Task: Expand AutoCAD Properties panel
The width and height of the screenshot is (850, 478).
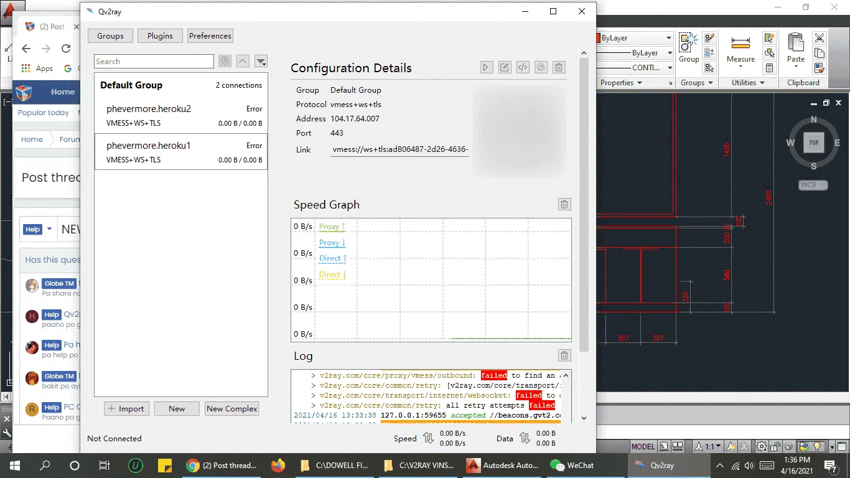Action: click(622, 83)
